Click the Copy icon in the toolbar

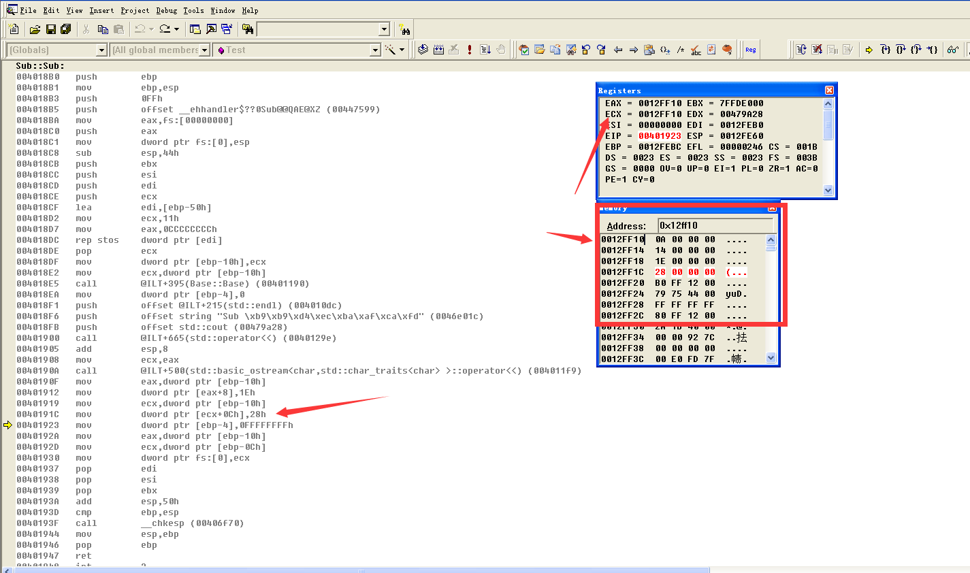[x=103, y=29]
